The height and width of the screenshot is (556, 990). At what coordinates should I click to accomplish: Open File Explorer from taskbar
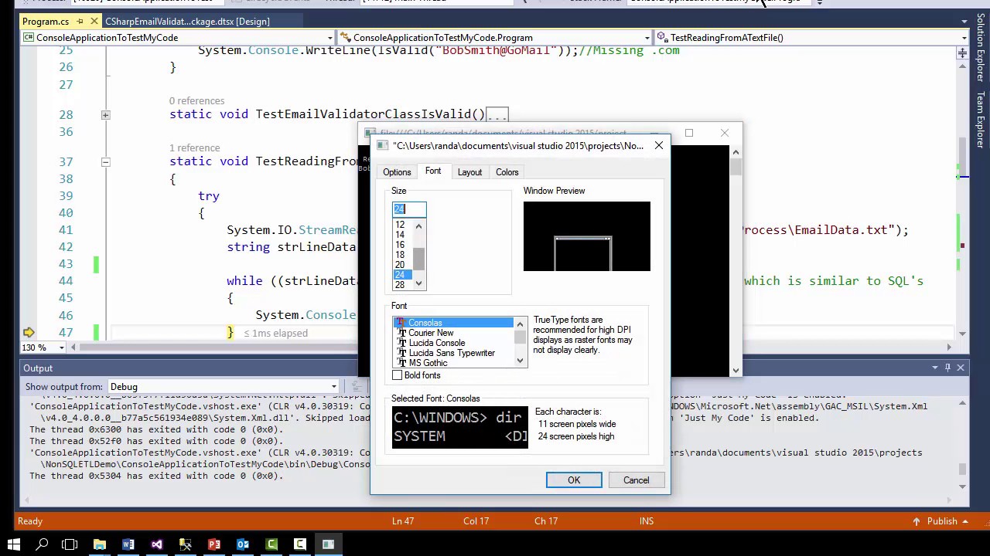pos(100,544)
